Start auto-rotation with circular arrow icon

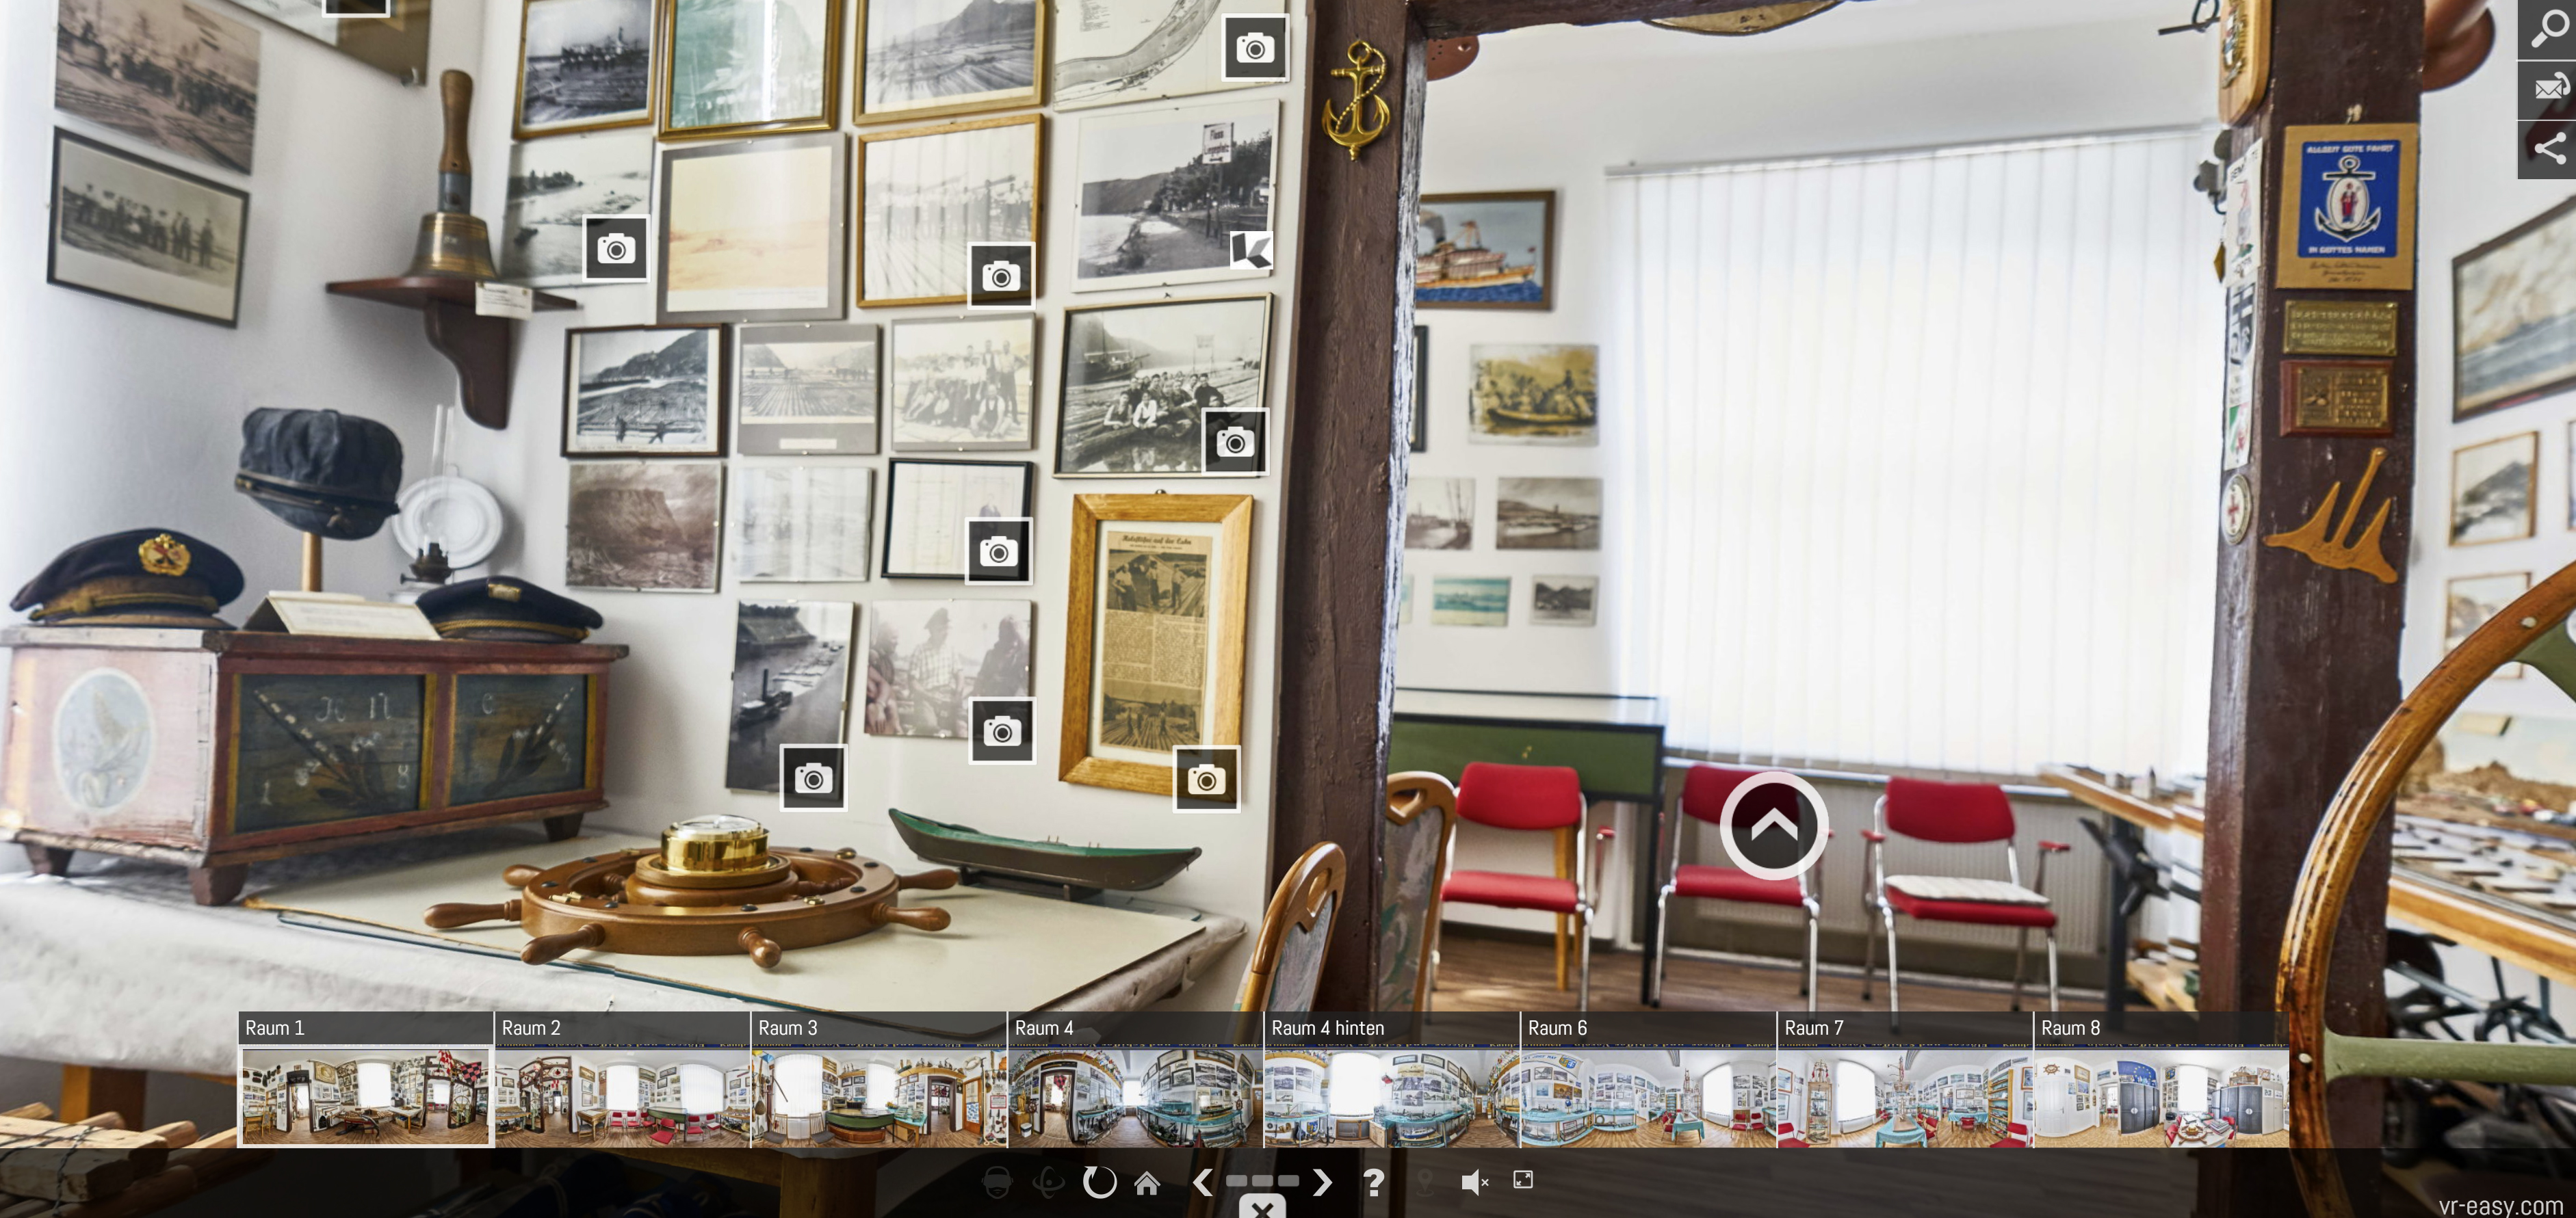click(x=1099, y=1183)
